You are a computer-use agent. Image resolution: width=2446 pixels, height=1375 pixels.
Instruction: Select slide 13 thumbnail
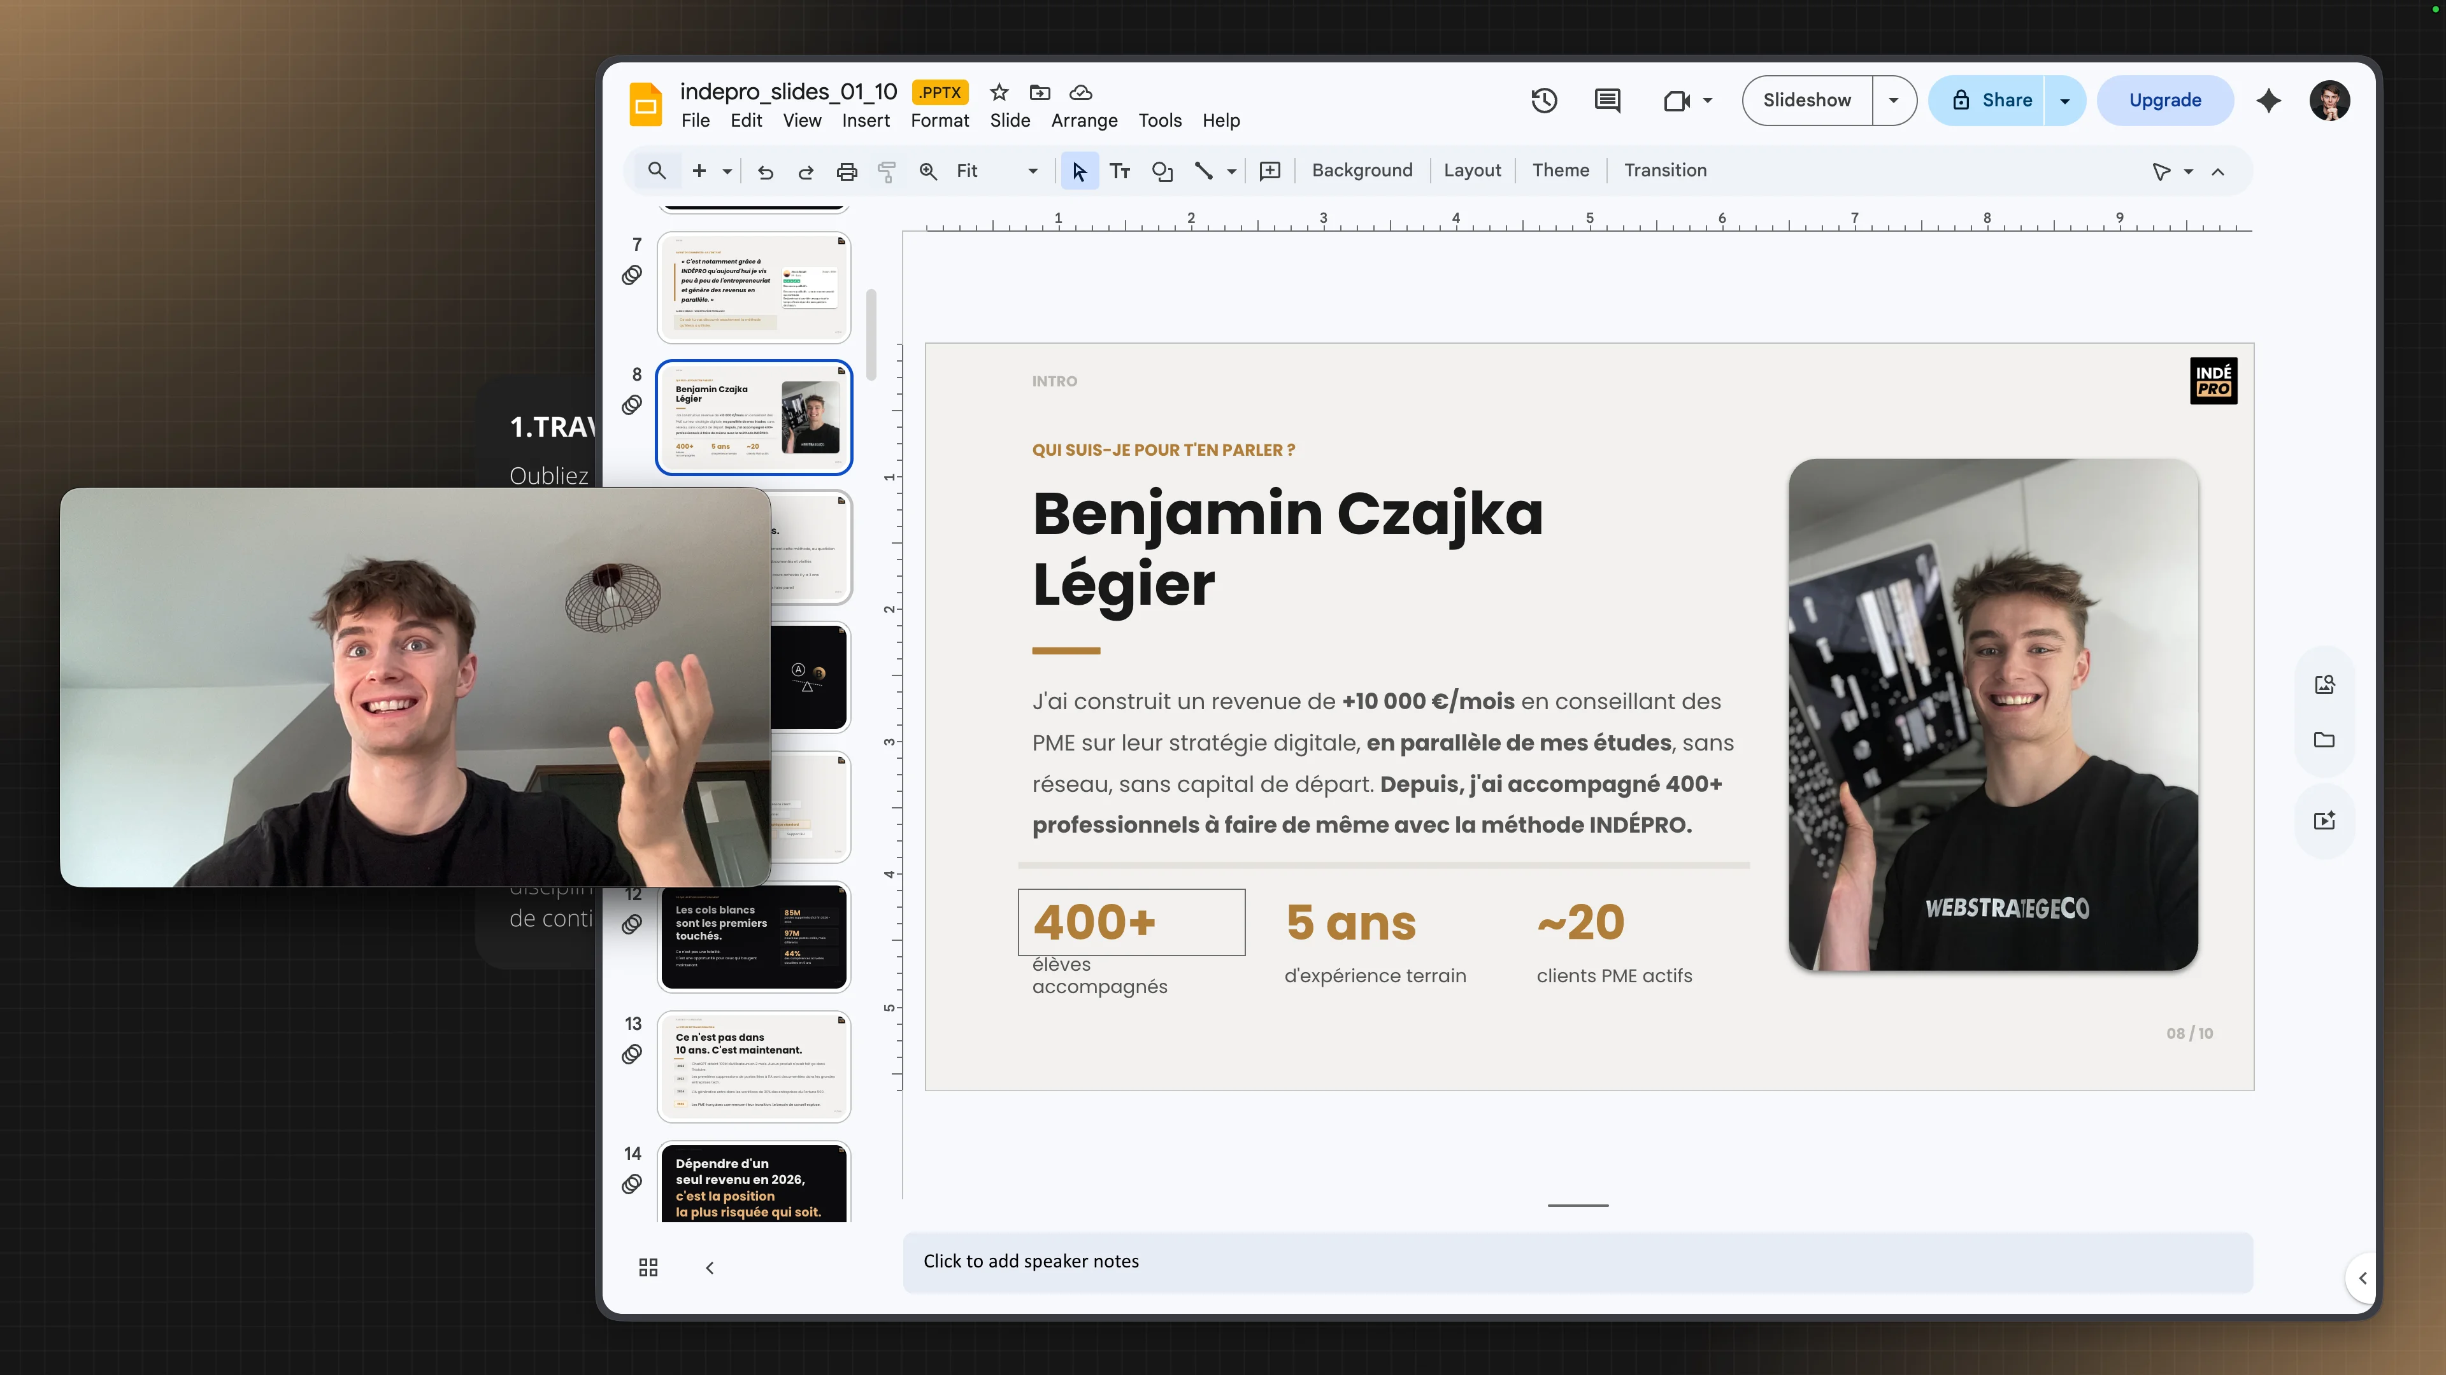754,1067
